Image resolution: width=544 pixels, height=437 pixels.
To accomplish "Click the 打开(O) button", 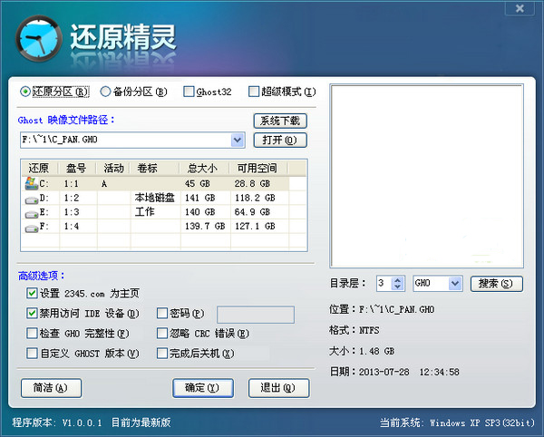I will pos(280,141).
